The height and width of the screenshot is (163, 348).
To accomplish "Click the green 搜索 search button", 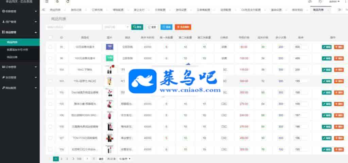I will click(137, 27).
